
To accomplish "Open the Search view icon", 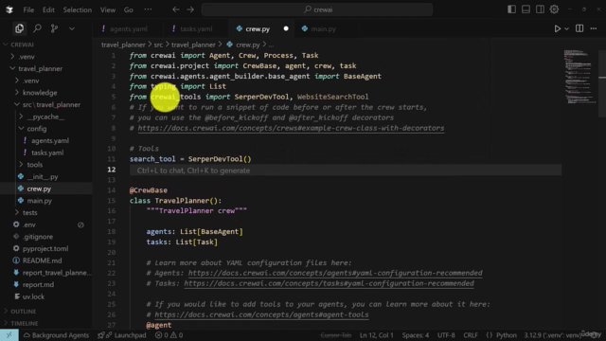I will 37,28.
